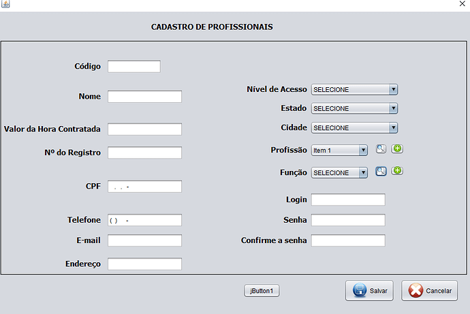Open the Nível de Acesso dropdown
This screenshot has width=470, height=314.
(354, 89)
